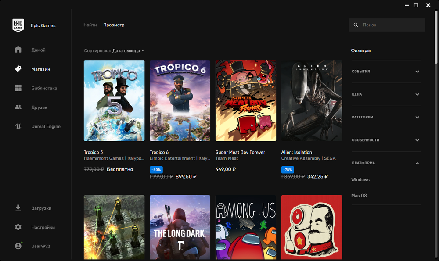This screenshot has height=261, width=439.
Task: Click the Alien: Isolation title
Action: click(x=296, y=152)
